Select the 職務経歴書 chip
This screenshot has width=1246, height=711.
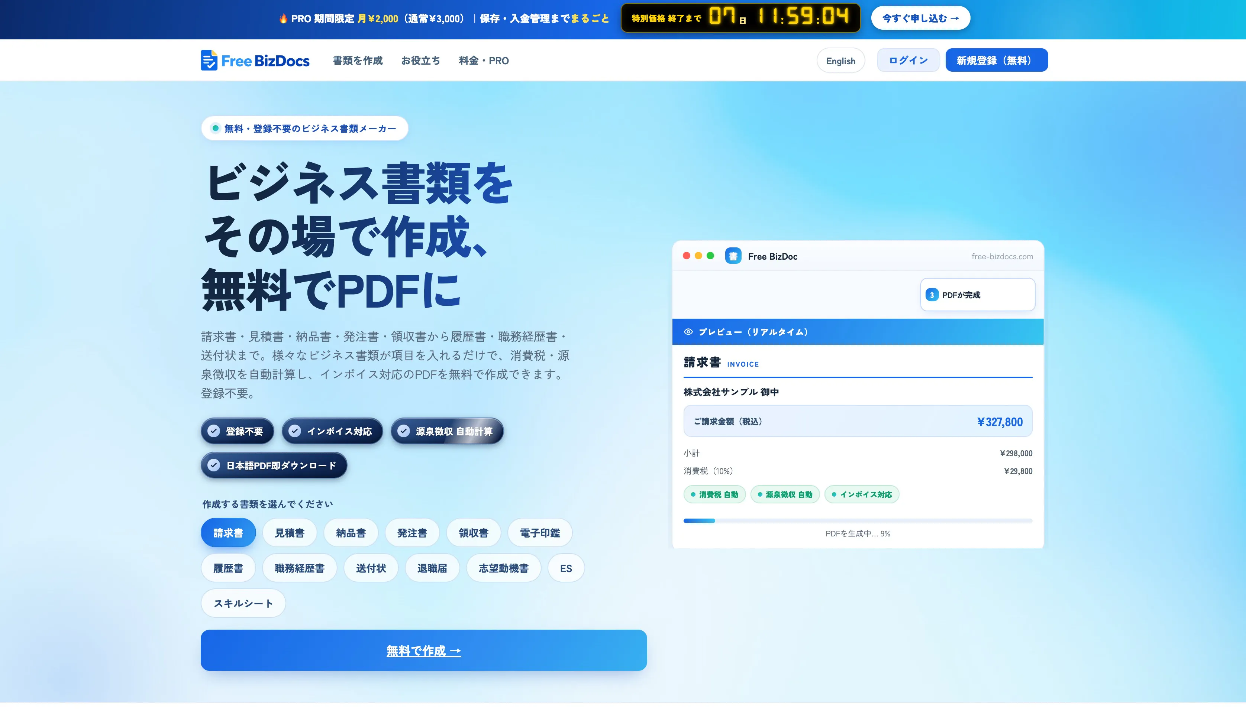pyautogui.click(x=300, y=568)
